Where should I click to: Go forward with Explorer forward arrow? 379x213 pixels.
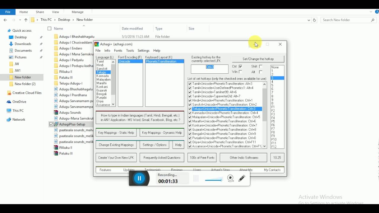[14, 20]
